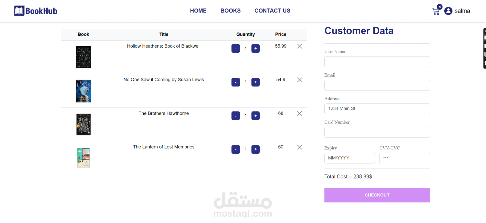The image size is (486, 223).
Task: Decrease quantity of The Lantern of Lost Memories
Action: coord(236,149)
